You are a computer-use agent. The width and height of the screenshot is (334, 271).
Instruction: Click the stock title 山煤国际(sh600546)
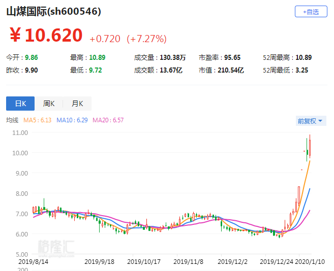(53, 11)
